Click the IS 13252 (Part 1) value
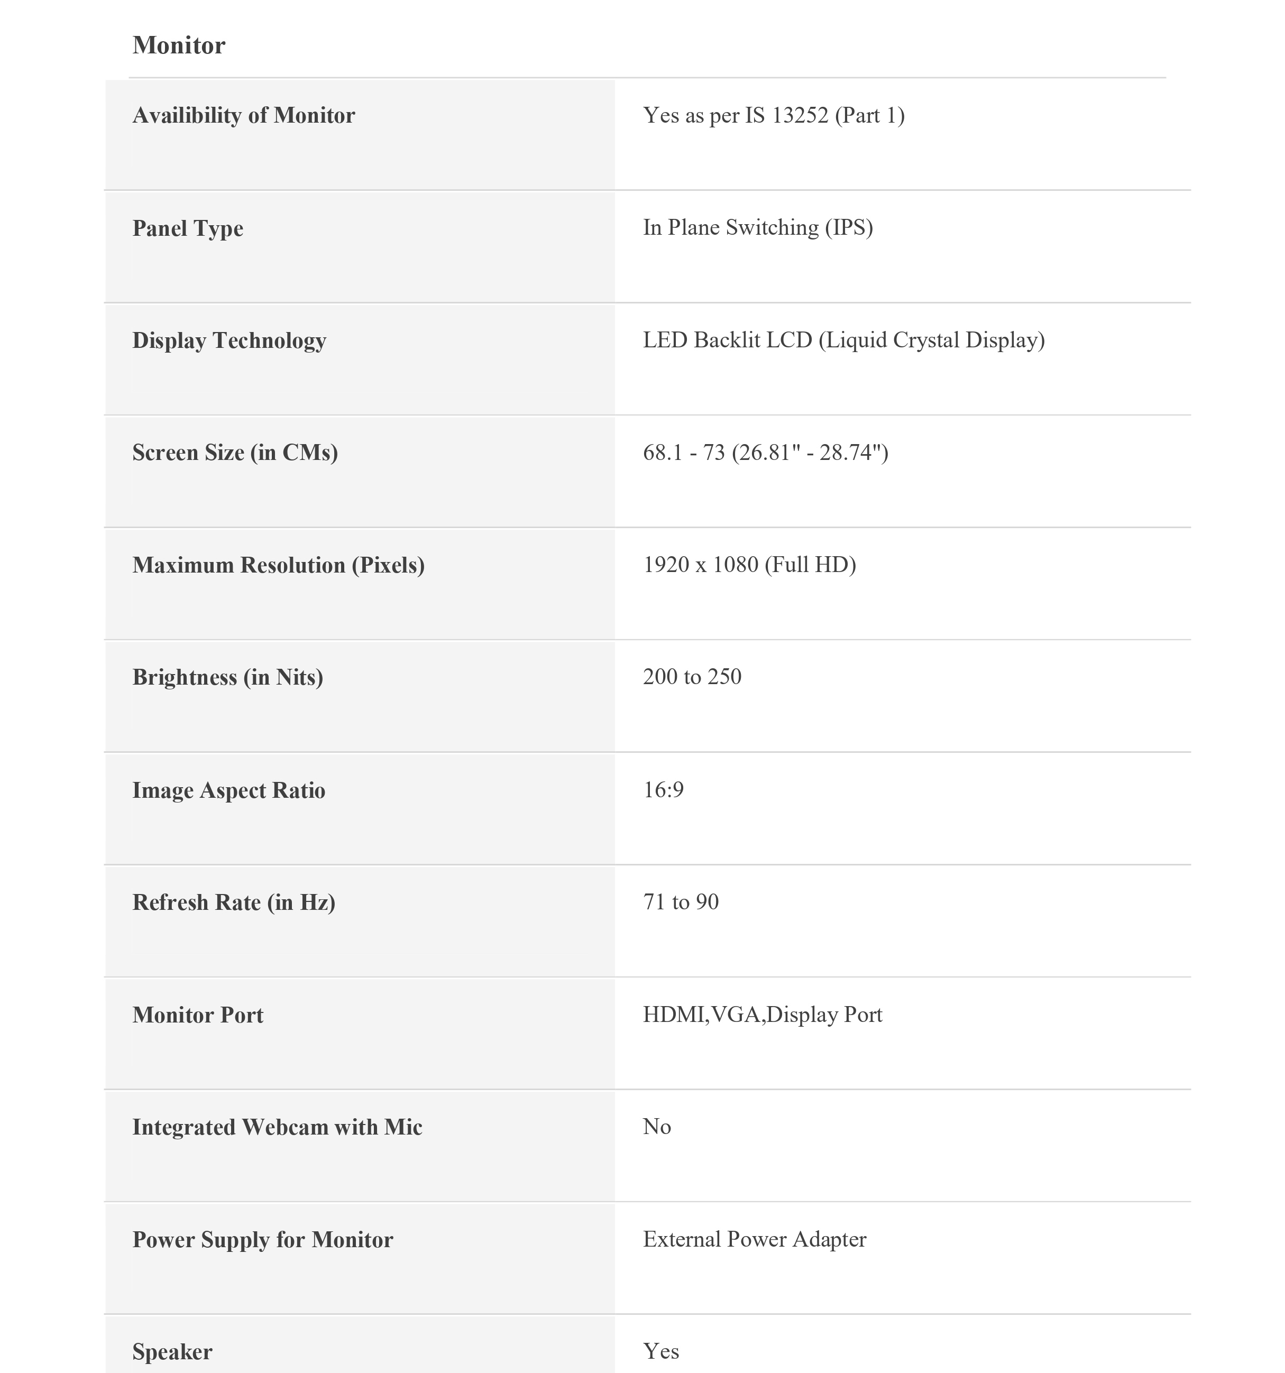Image resolution: width=1285 pixels, height=1373 pixels. point(773,115)
